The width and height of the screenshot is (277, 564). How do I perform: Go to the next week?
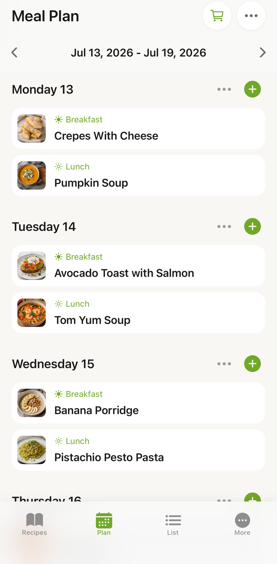263,52
